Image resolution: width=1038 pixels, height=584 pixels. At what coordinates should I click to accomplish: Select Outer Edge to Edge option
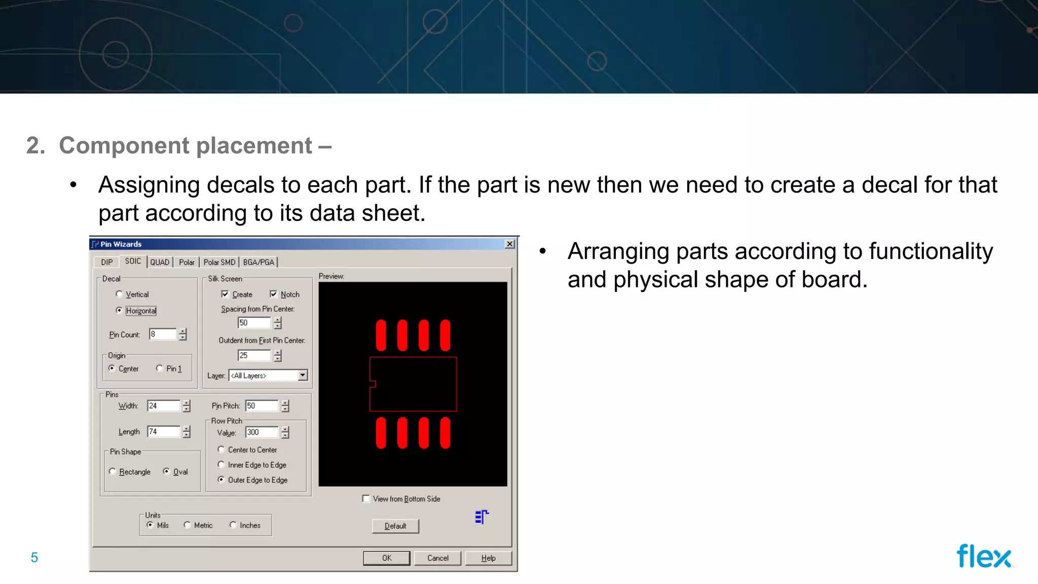point(252,480)
